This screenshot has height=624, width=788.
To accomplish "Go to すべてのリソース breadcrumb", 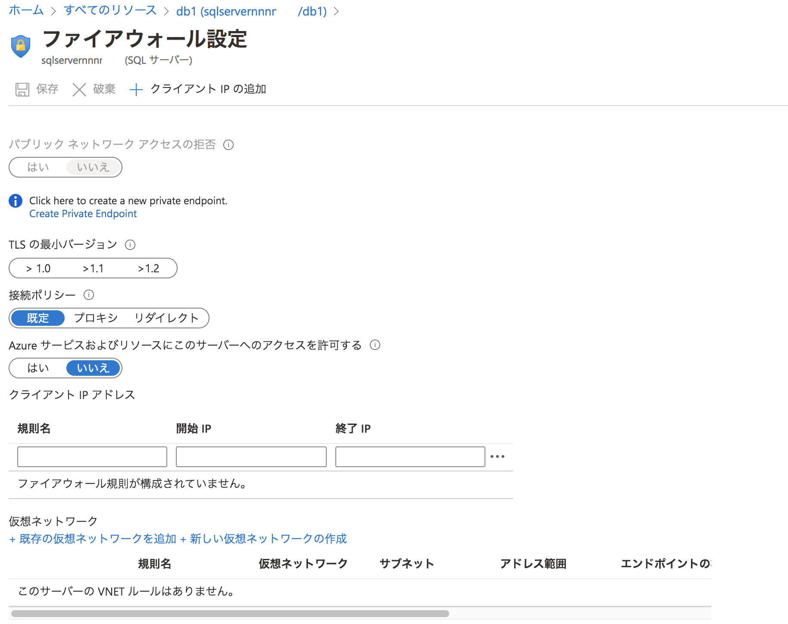I will 110,10.
